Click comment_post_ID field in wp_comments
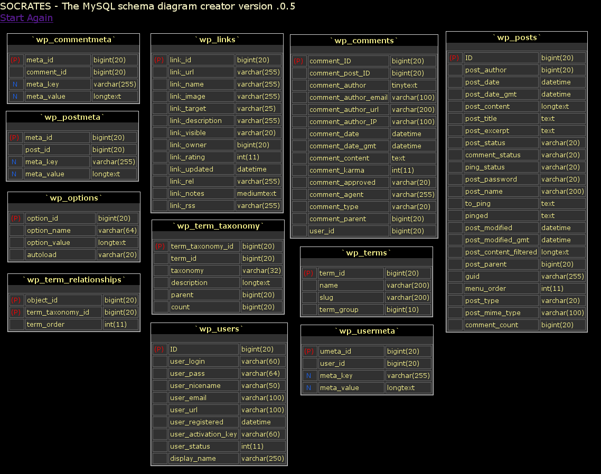This screenshot has height=474, width=601. coord(349,73)
